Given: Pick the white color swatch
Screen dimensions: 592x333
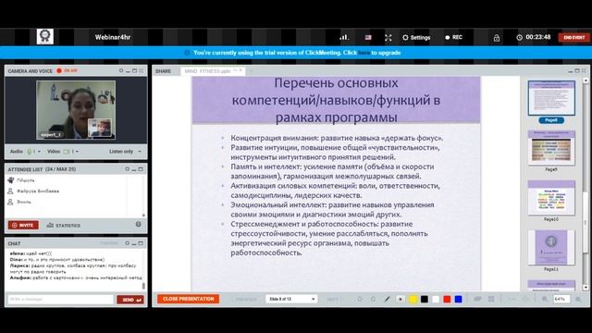Looking at the screenshot, I should point(436,299).
